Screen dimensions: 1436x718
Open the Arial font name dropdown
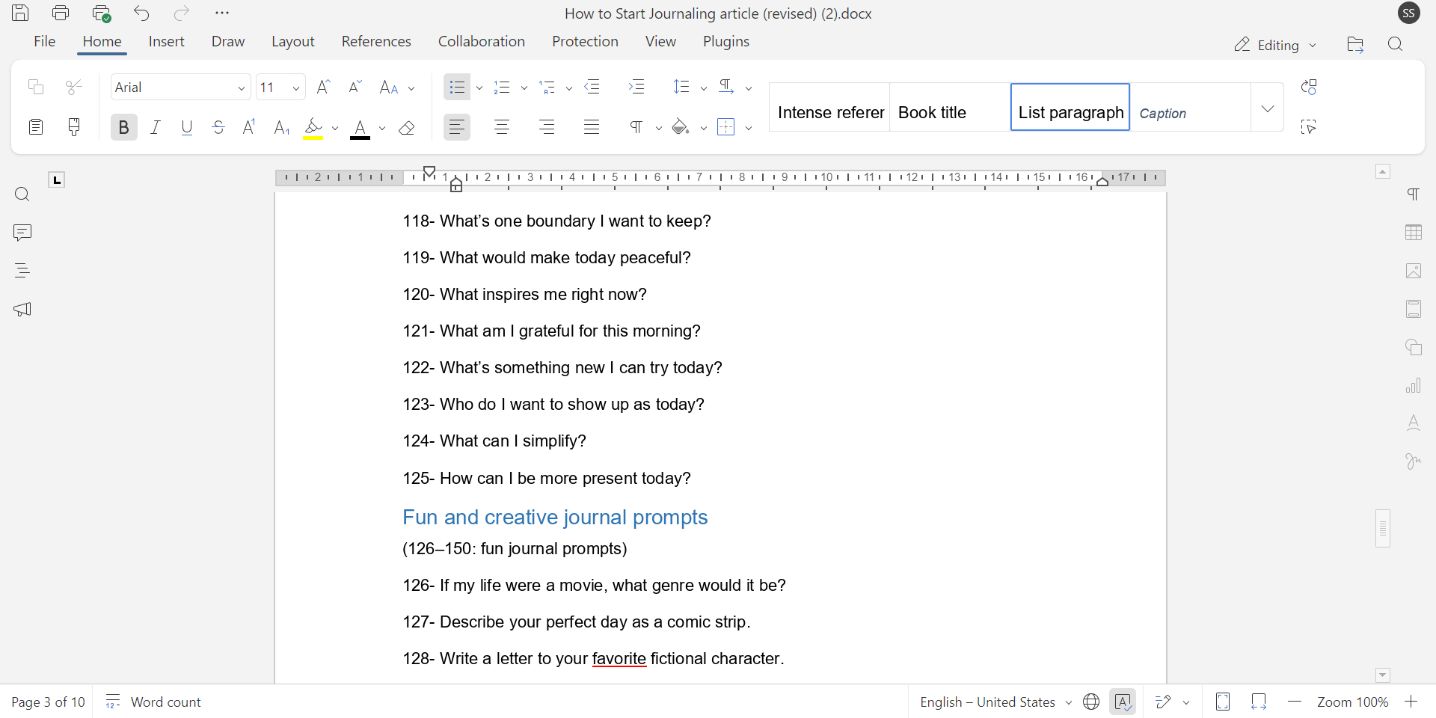[241, 88]
